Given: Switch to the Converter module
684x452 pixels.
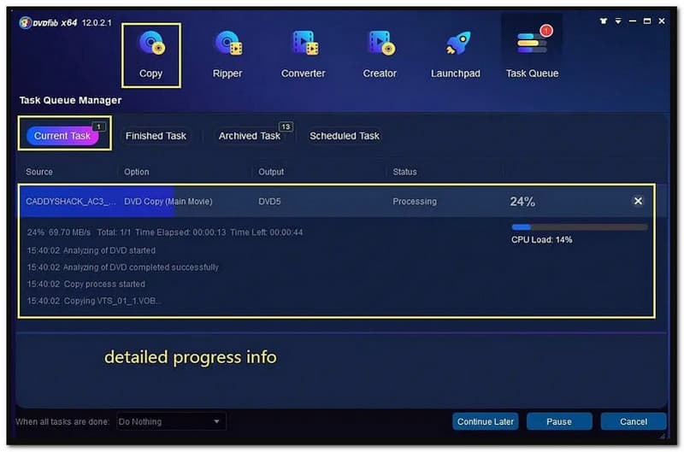Looking at the screenshot, I should 303,54.
